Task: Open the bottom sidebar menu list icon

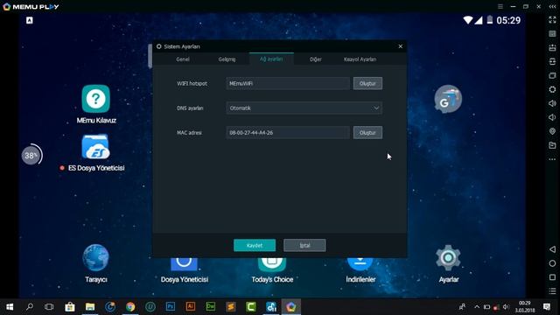Action: (552, 291)
